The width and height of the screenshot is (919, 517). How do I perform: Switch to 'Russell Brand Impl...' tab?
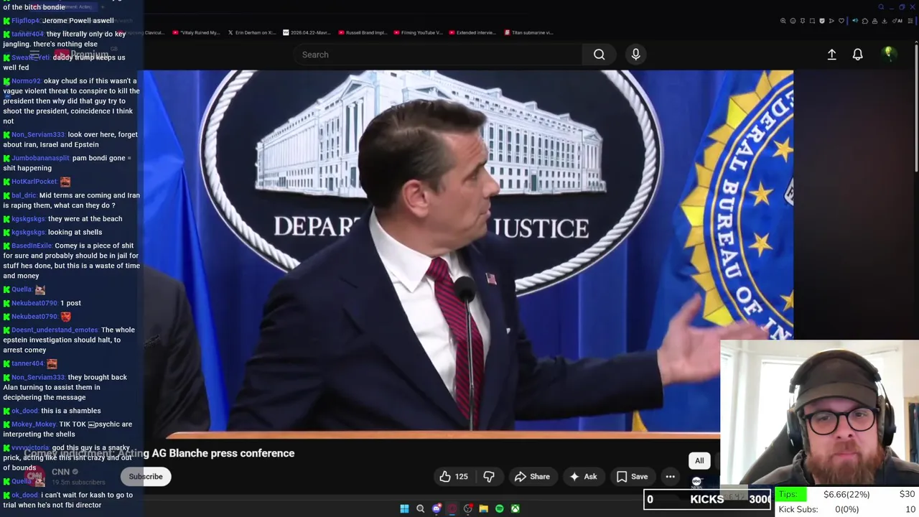pos(363,32)
